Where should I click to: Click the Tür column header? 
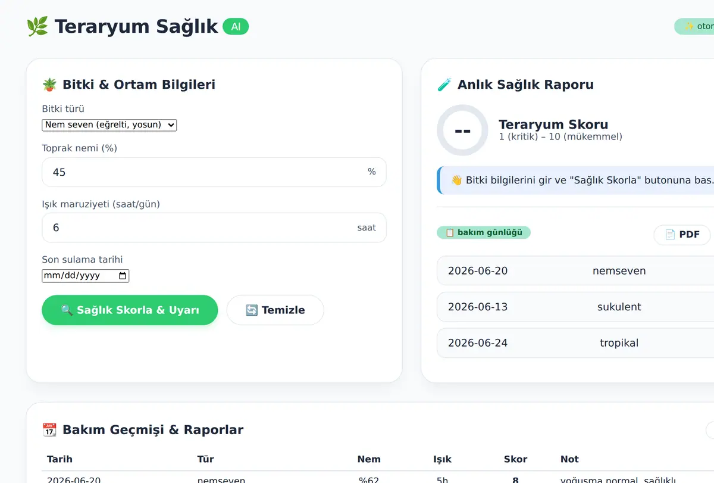point(205,459)
